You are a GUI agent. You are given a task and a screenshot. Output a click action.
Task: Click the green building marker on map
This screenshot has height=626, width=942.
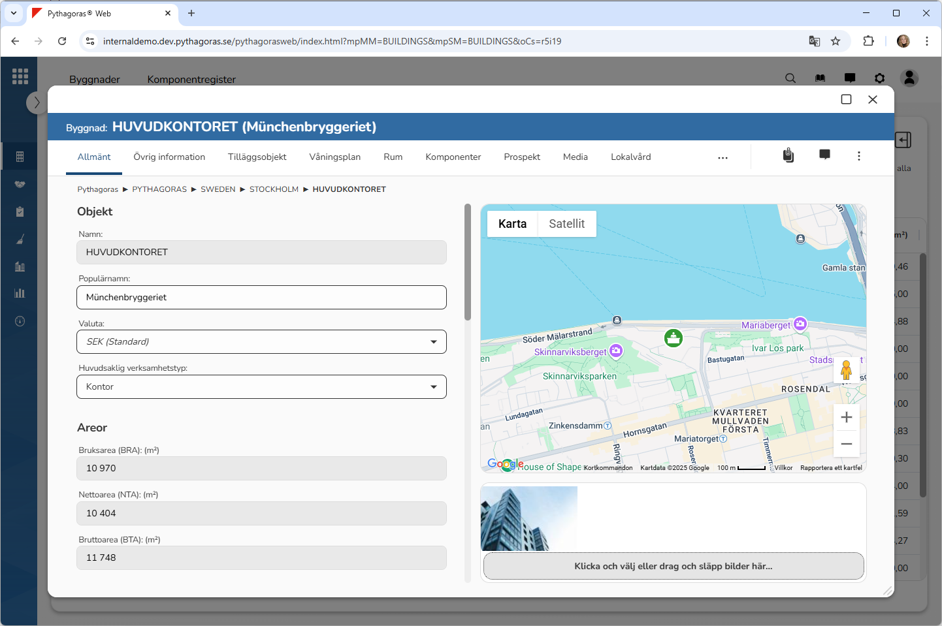point(673,338)
